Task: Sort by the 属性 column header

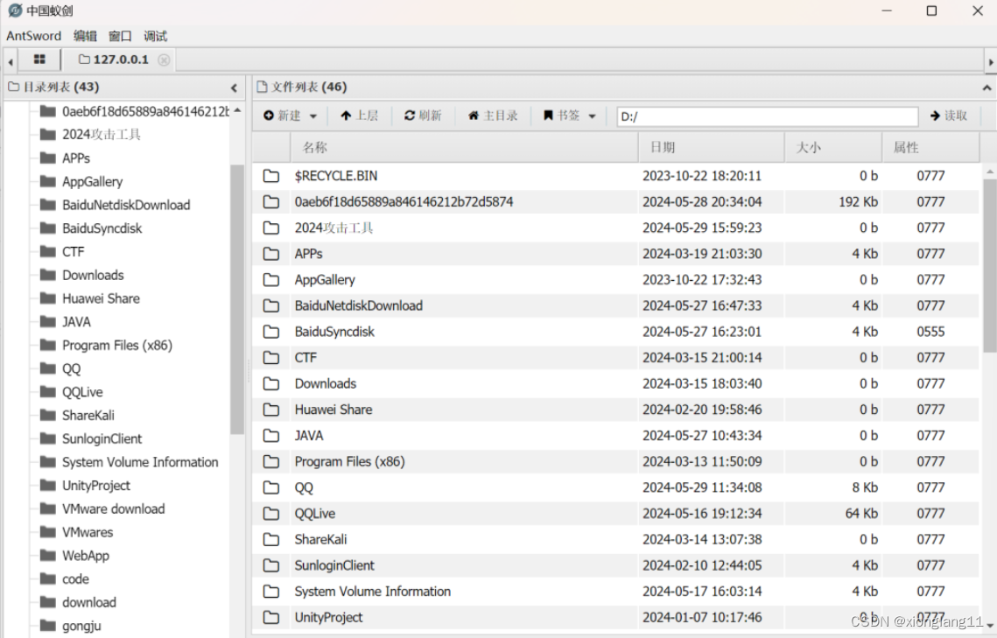Action: [x=930, y=147]
